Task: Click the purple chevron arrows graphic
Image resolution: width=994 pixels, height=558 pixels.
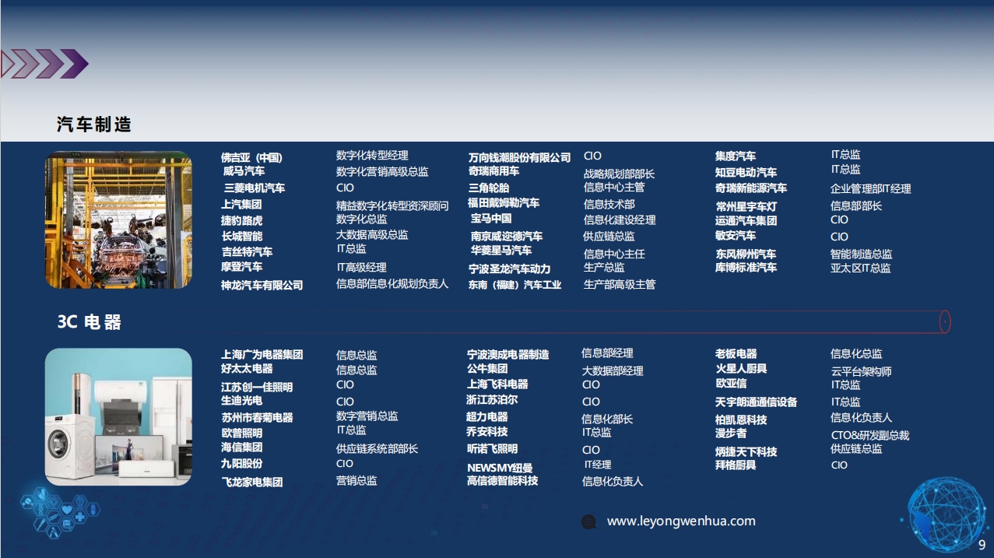Action: (44, 64)
